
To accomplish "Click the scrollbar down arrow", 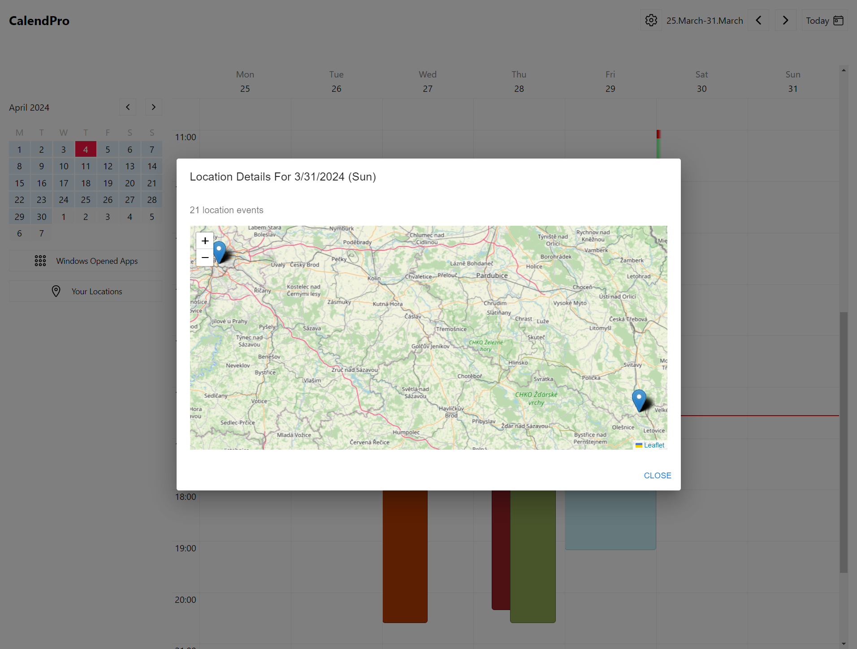I will tap(844, 644).
